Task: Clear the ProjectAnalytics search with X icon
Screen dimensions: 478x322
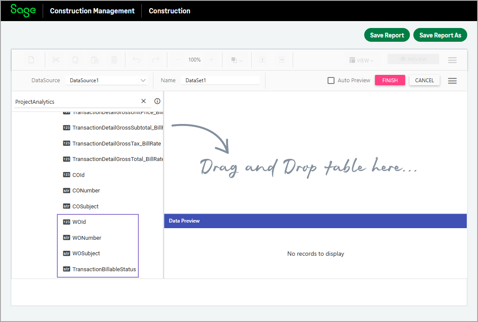Action: pyautogui.click(x=144, y=101)
